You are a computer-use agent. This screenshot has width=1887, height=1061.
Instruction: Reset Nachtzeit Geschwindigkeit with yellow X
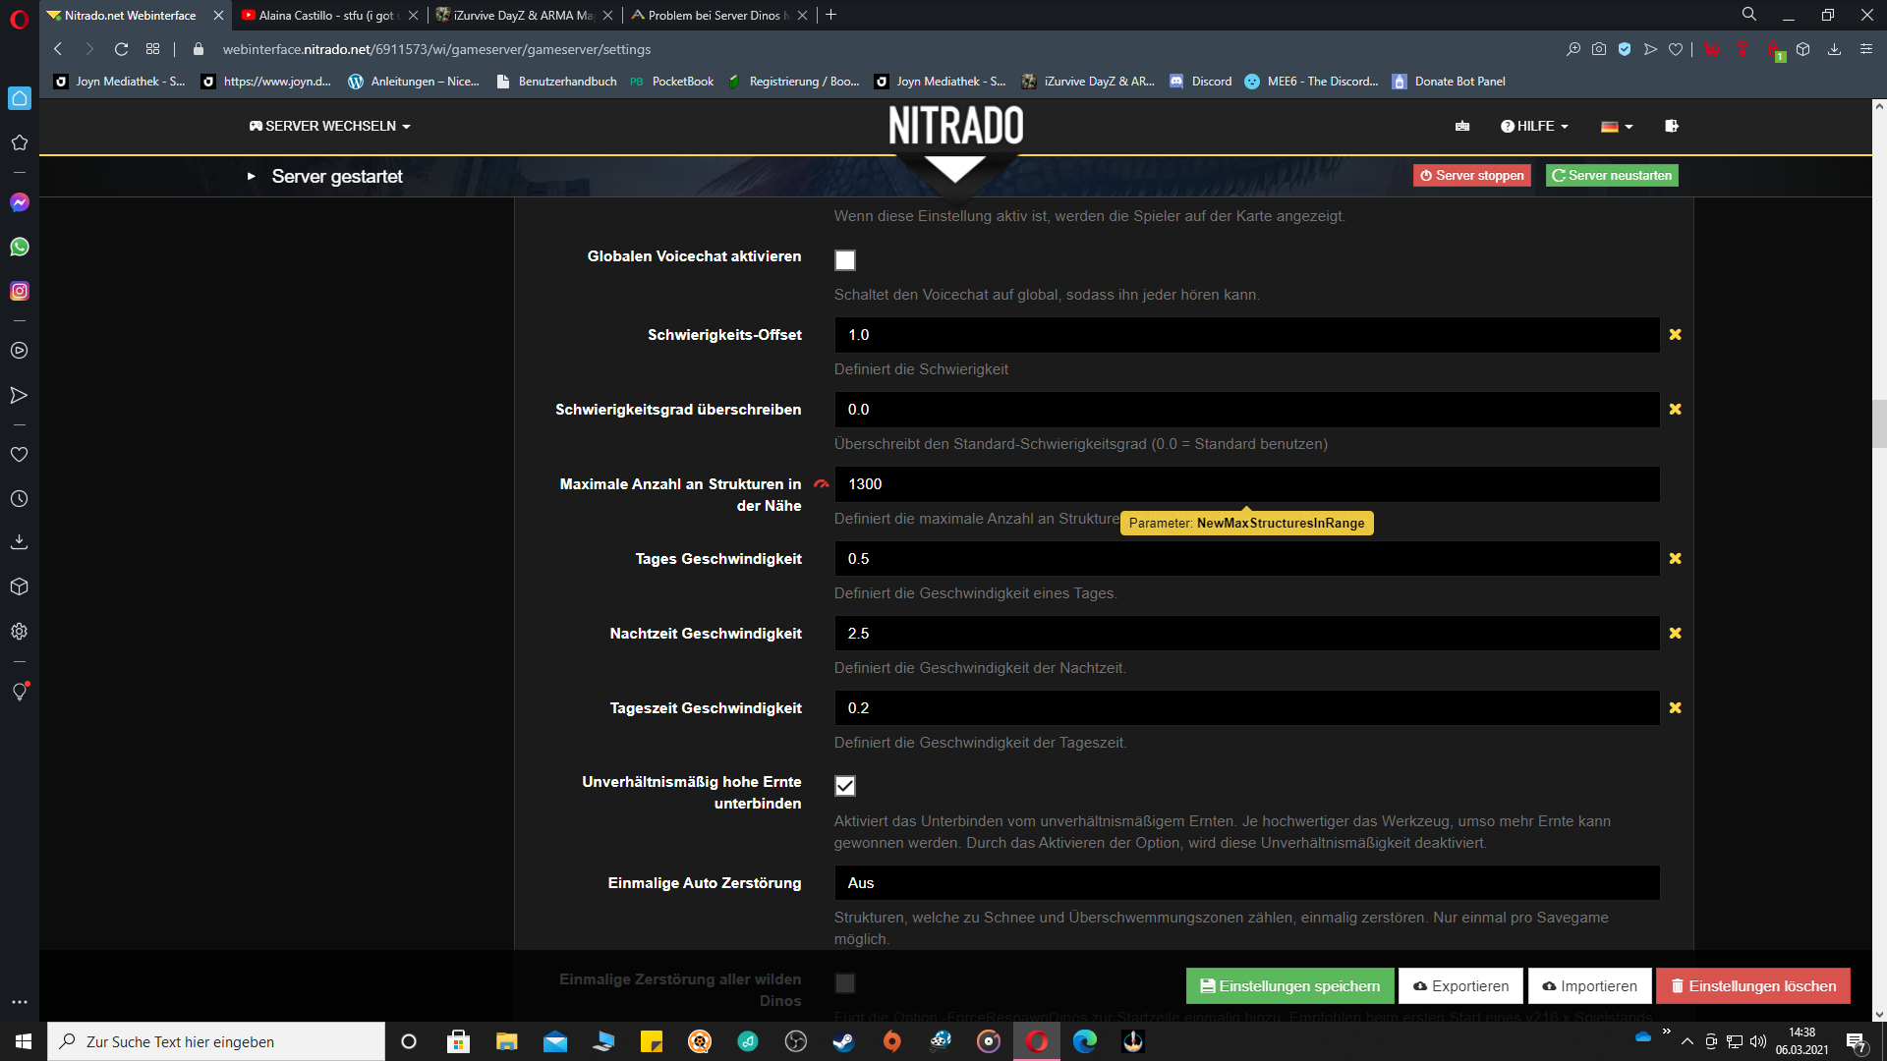tap(1676, 634)
